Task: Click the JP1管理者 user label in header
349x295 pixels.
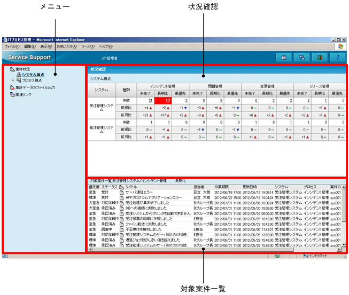Action: tap(109, 59)
